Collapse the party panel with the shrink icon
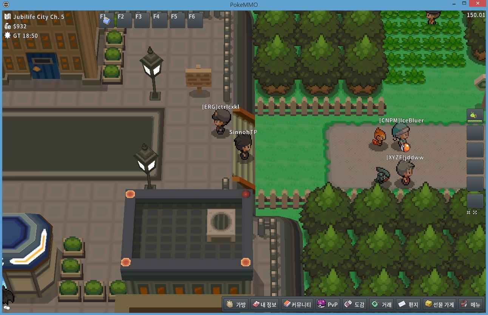 coord(468,213)
